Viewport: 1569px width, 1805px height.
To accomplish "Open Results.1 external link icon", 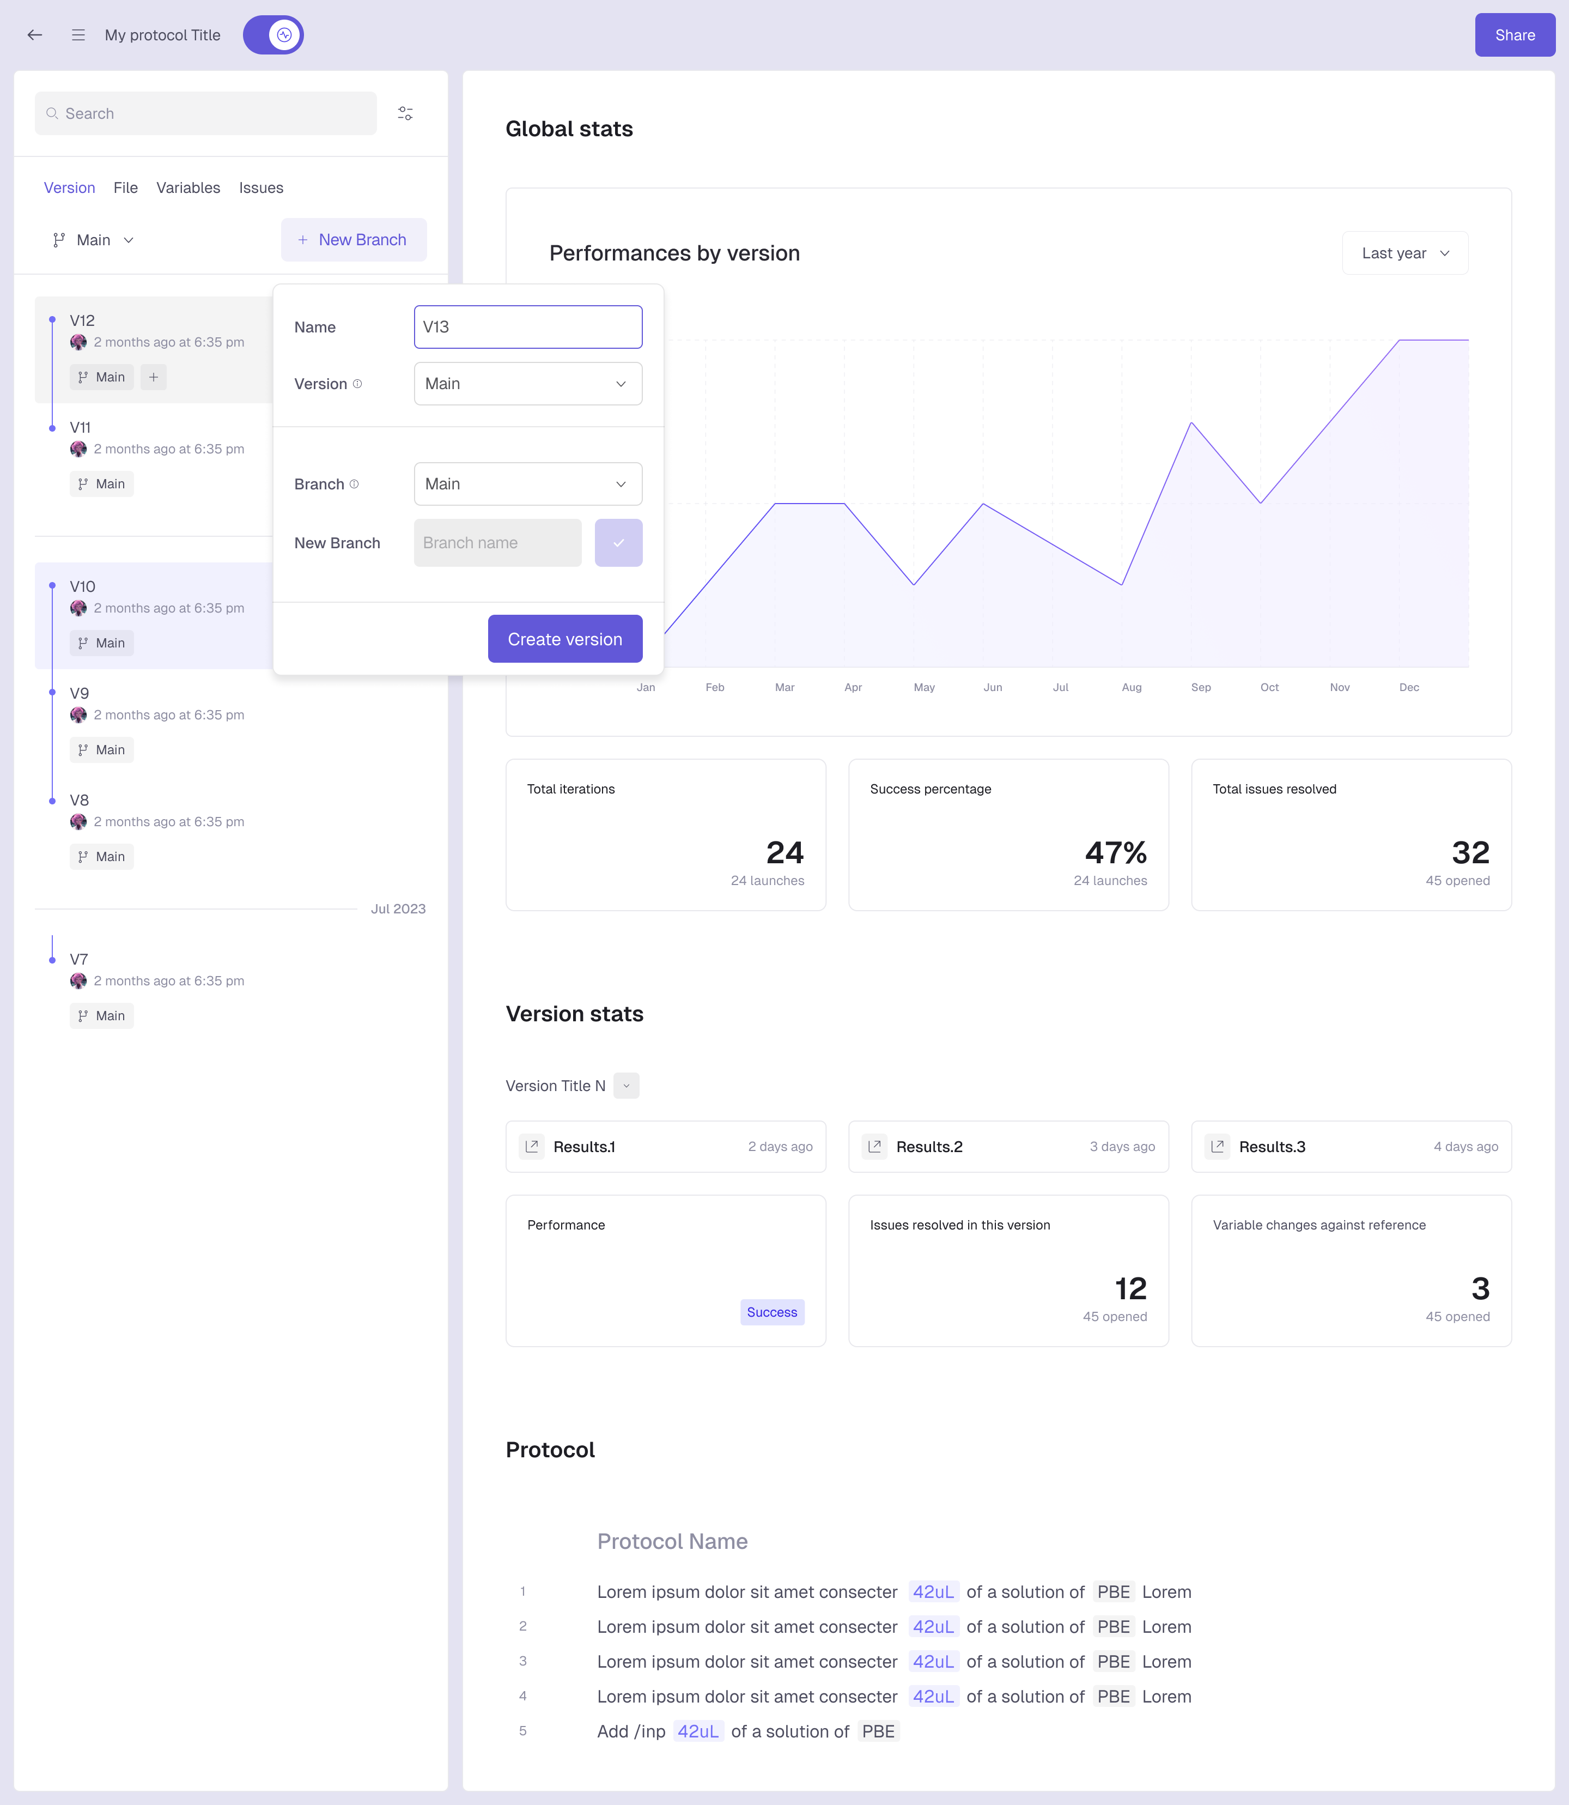I will coord(532,1147).
